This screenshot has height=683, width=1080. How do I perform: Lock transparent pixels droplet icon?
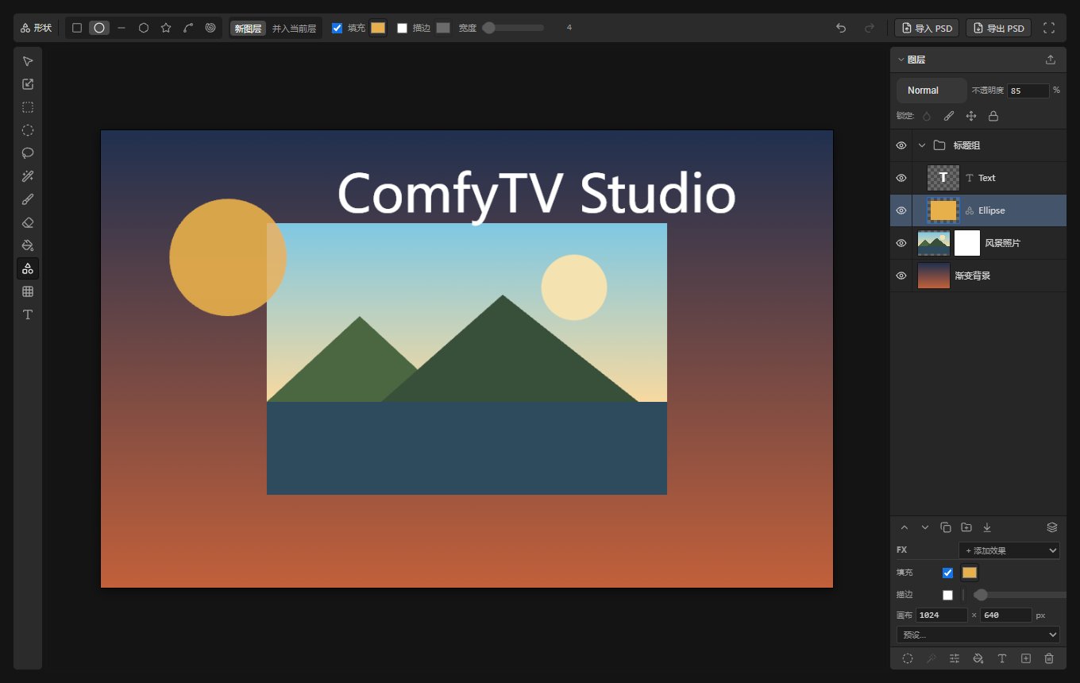point(927,116)
